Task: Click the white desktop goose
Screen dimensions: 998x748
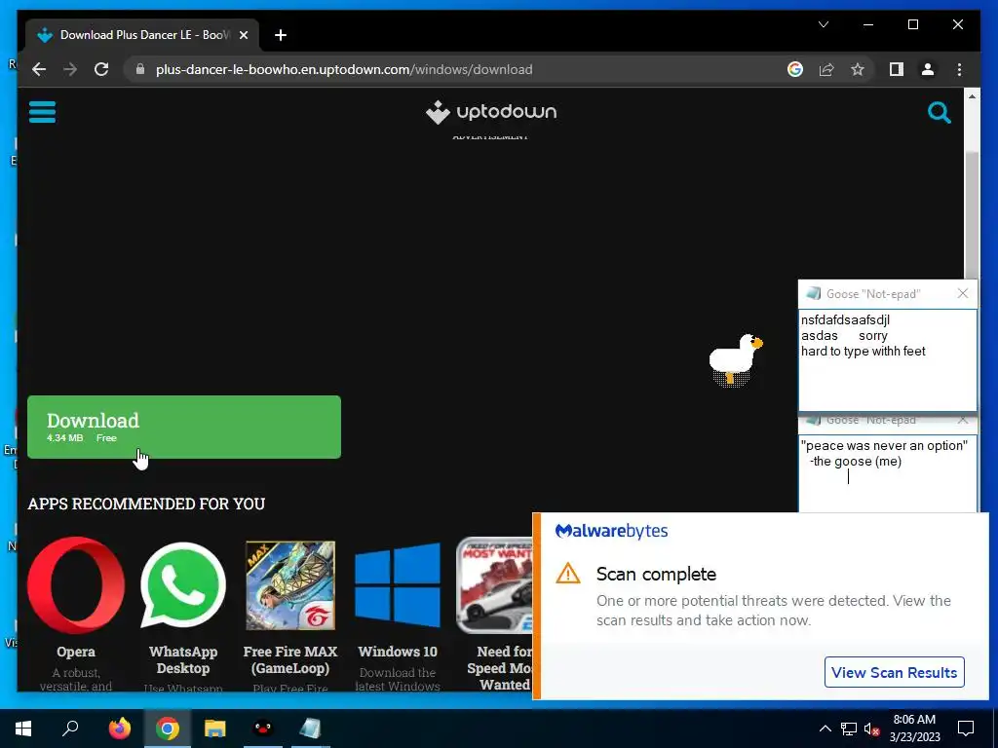Action: pyautogui.click(x=735, y=360)
